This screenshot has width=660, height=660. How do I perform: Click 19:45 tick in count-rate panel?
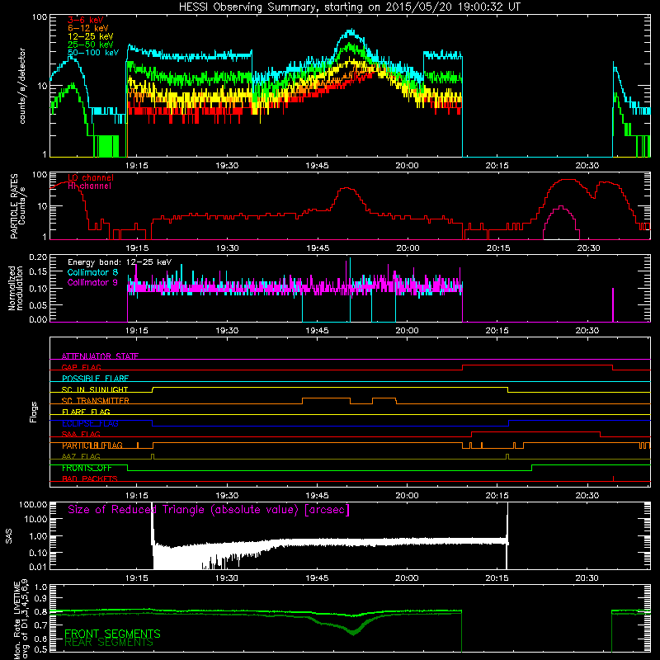pos(317,166)
